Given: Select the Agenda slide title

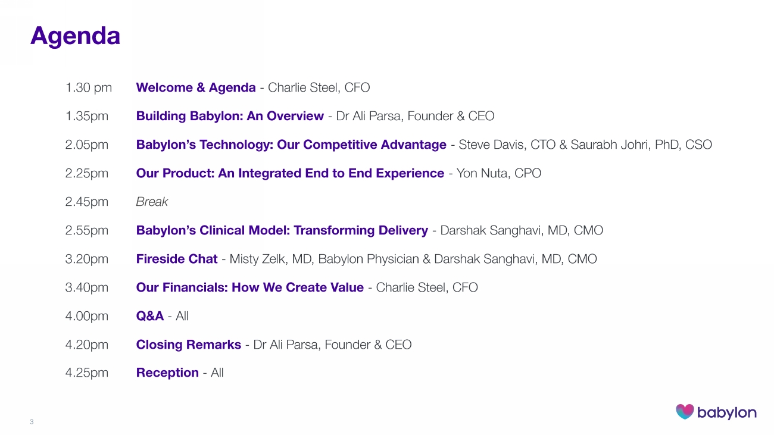Looking at the screenshot, I should [75, 36].
